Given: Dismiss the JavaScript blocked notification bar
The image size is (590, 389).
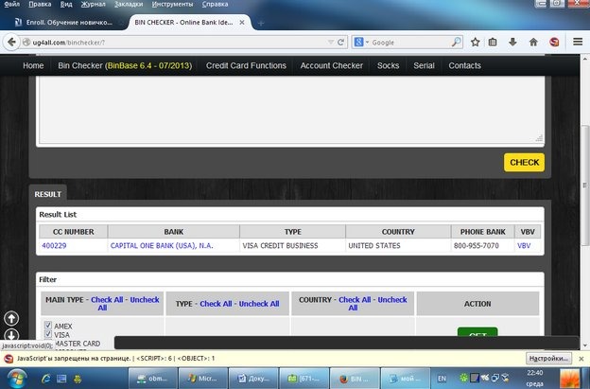Looking at the screenshot, I should (581, 359).
